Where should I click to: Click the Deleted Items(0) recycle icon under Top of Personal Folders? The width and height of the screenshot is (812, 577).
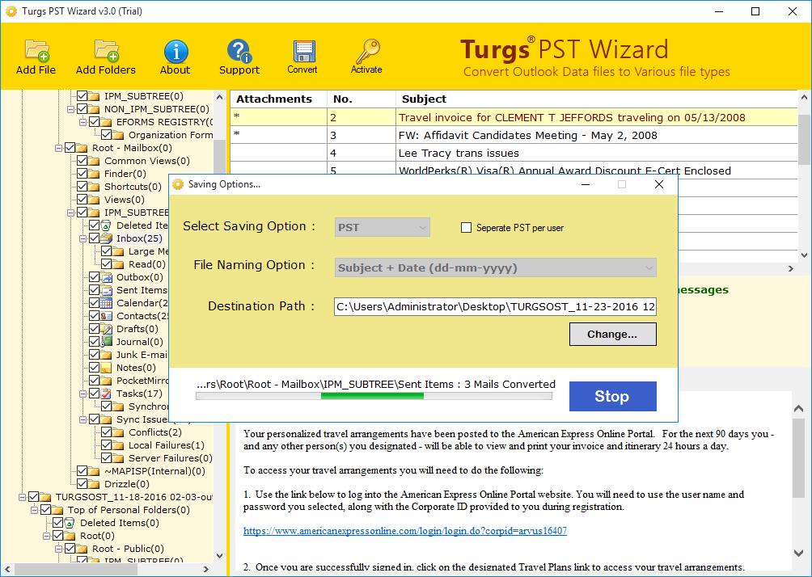click(70, 523)
